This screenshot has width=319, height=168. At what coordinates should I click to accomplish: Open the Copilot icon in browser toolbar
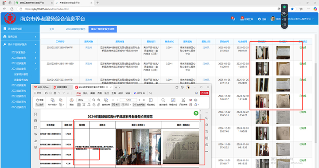315,9
